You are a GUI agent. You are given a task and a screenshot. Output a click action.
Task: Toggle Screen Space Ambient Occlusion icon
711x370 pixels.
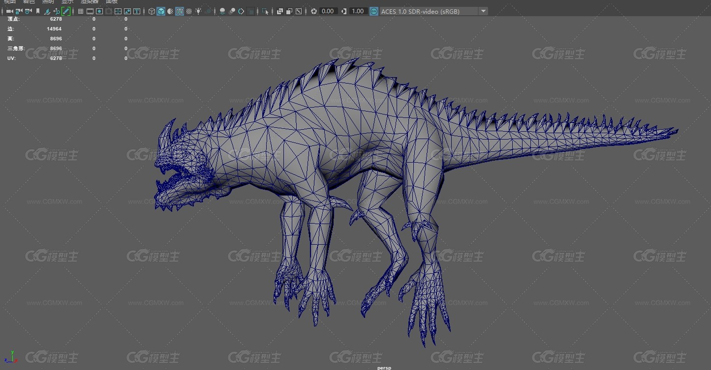coord(222,11)
